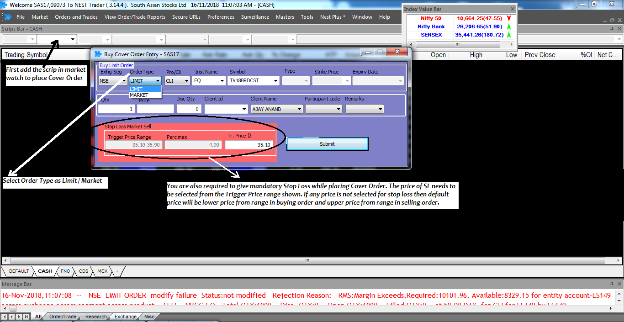Switch to the FNO market watch tab

(x=65, y=271)
